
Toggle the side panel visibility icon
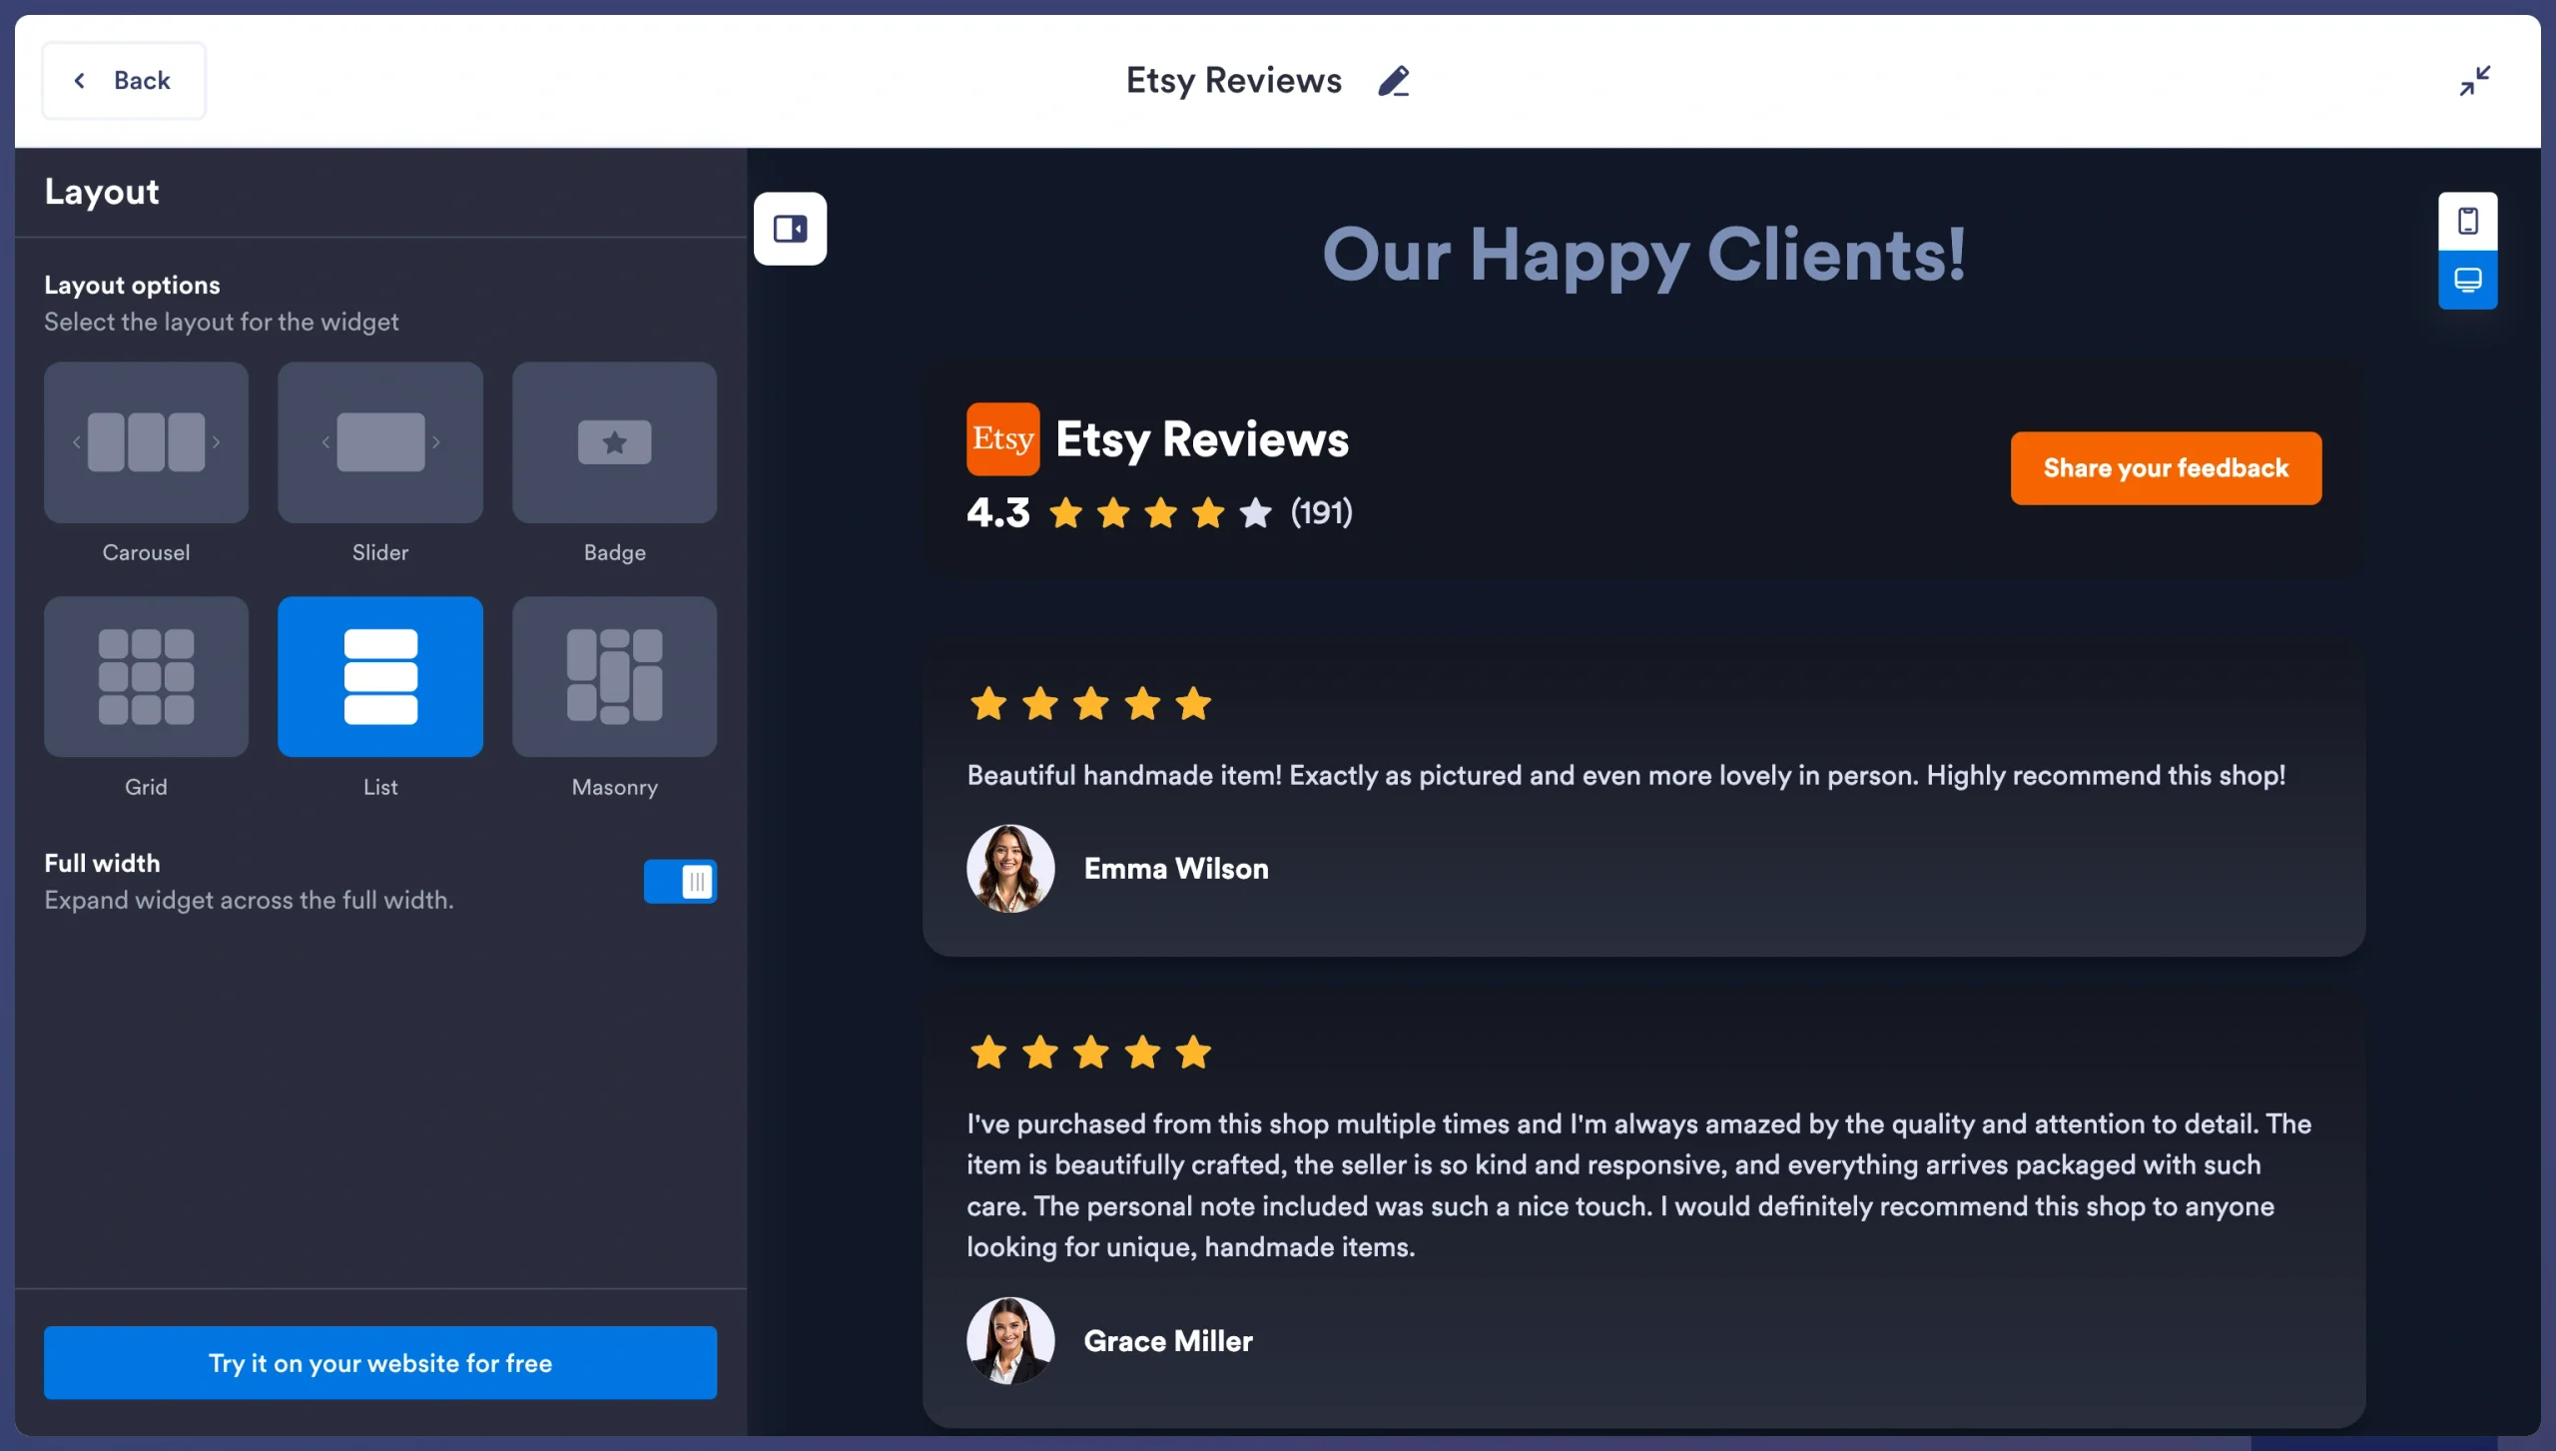coord(790,229)
